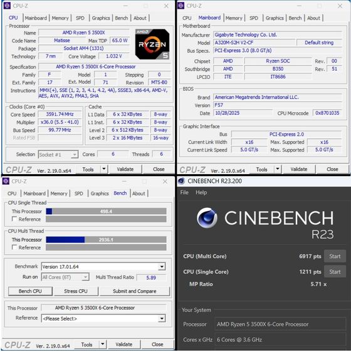
Task: Expand the Socket #1 selection dropdown
Action: pos(75,155)
